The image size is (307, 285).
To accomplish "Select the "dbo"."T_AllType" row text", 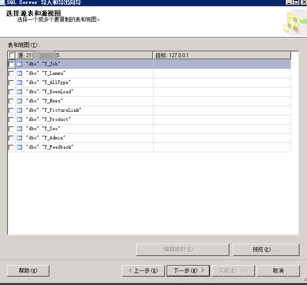I will coord(49,83).
